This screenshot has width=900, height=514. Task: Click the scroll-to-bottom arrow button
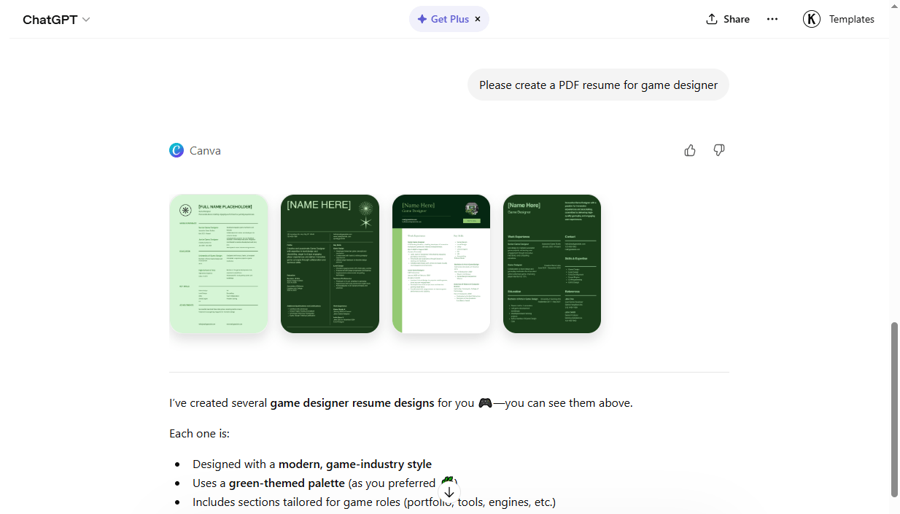click(x=449, y=492)
